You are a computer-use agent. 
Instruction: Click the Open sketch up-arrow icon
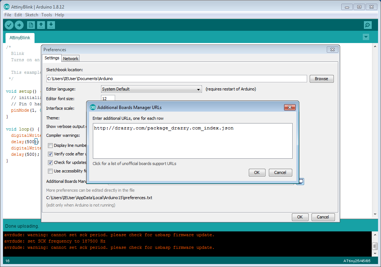[41, 25]
